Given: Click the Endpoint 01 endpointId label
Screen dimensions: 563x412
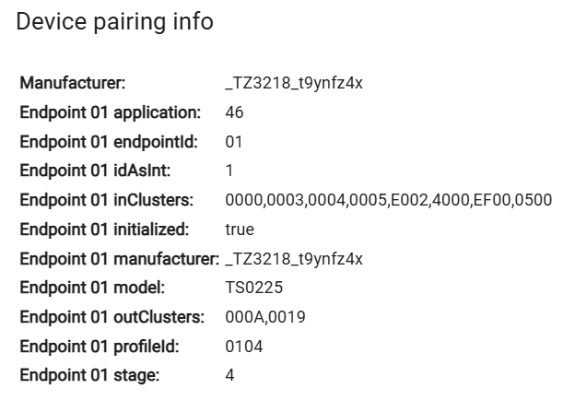Looking at the screenshot, I should 109,142.
